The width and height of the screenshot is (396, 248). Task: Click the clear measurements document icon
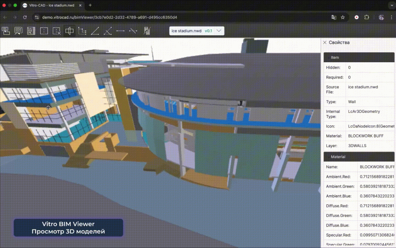147,31
